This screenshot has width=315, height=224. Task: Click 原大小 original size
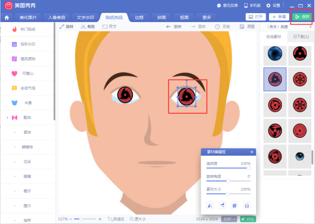click(x=138, y=219)
